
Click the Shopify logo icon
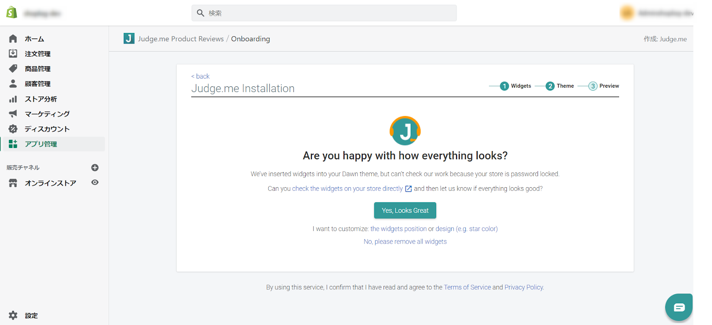tap(12, 12)
